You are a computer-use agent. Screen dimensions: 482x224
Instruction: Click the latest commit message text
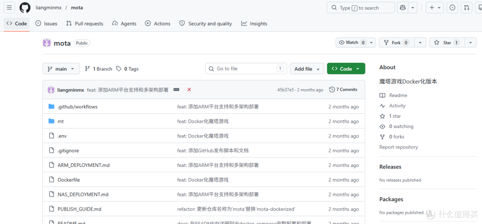point(128,90)
